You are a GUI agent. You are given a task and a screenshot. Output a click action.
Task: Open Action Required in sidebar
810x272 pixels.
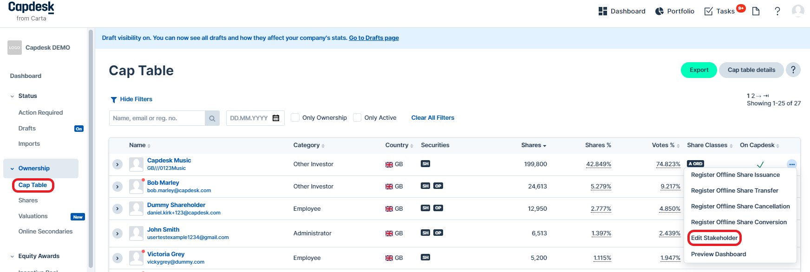(40, 113)
